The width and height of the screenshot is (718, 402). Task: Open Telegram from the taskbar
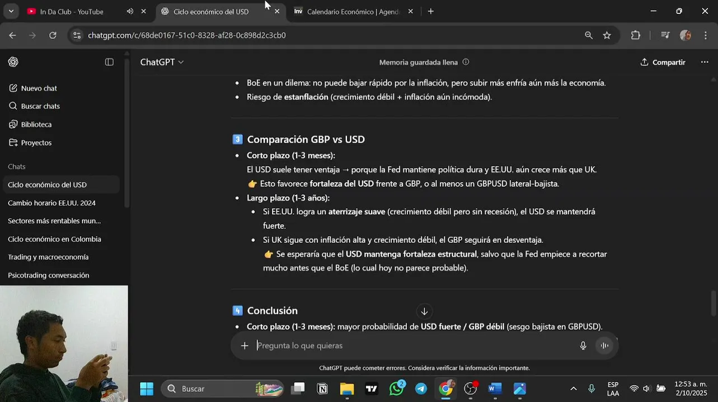pos(421,389)
